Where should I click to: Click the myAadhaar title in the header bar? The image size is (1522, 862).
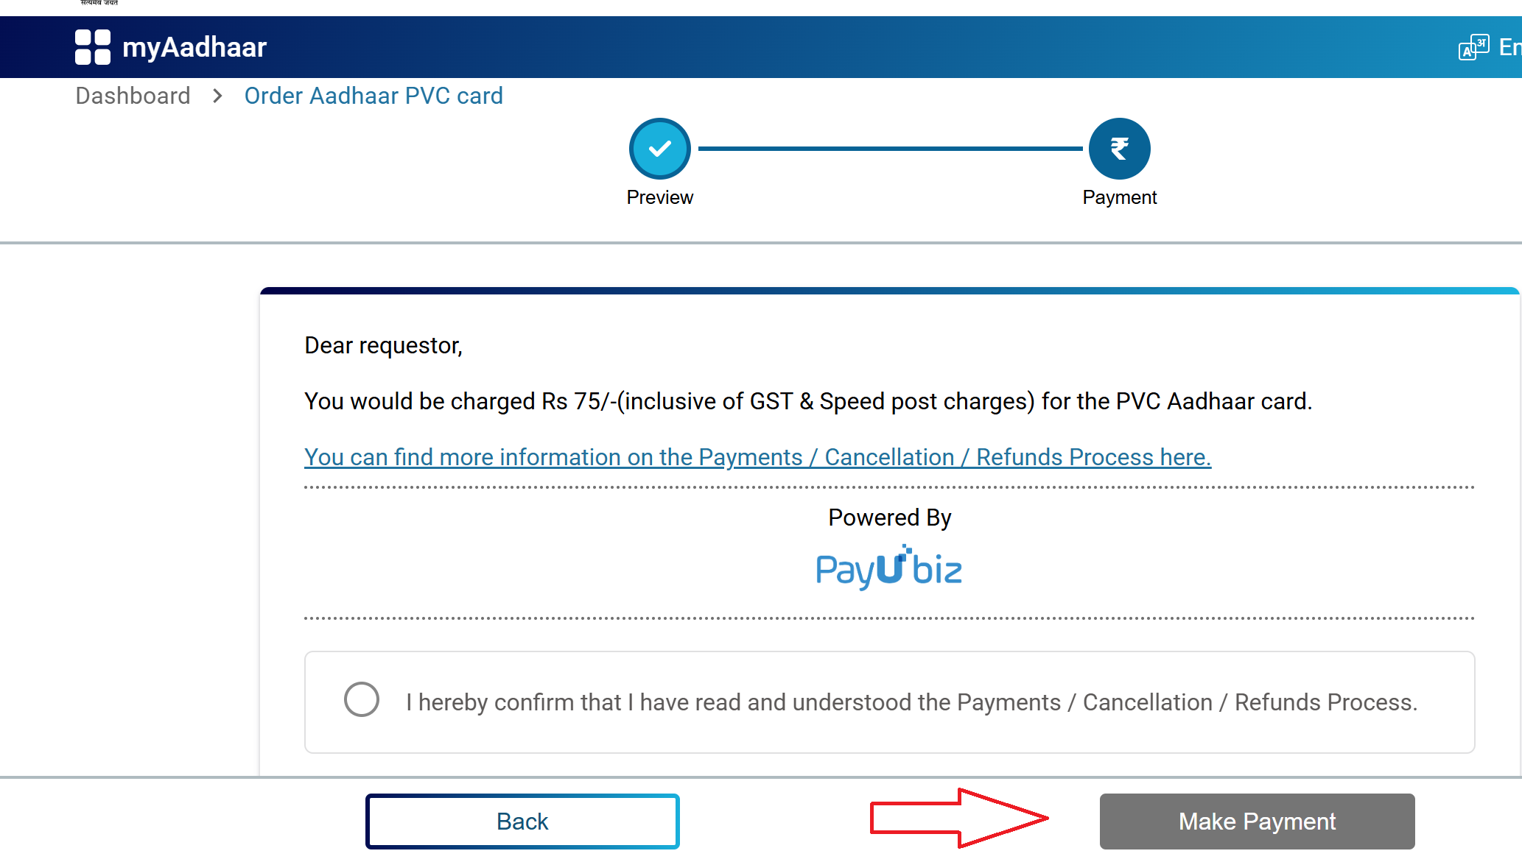point(194,47)
